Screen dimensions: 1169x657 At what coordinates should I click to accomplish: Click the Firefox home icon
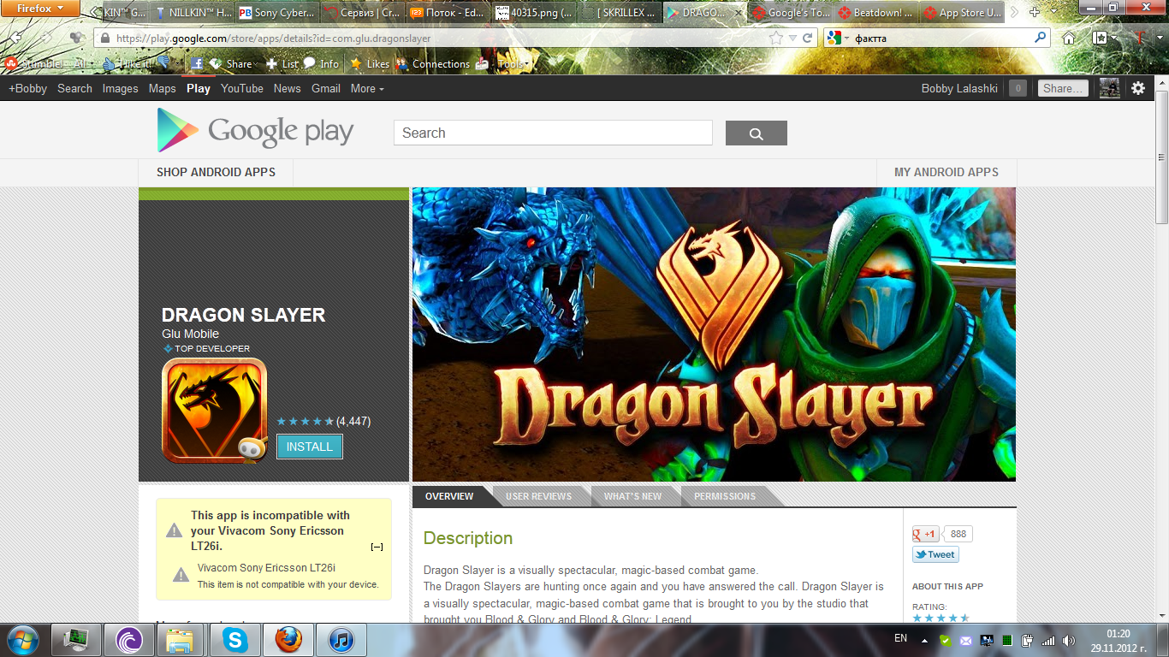(1069, 38)
